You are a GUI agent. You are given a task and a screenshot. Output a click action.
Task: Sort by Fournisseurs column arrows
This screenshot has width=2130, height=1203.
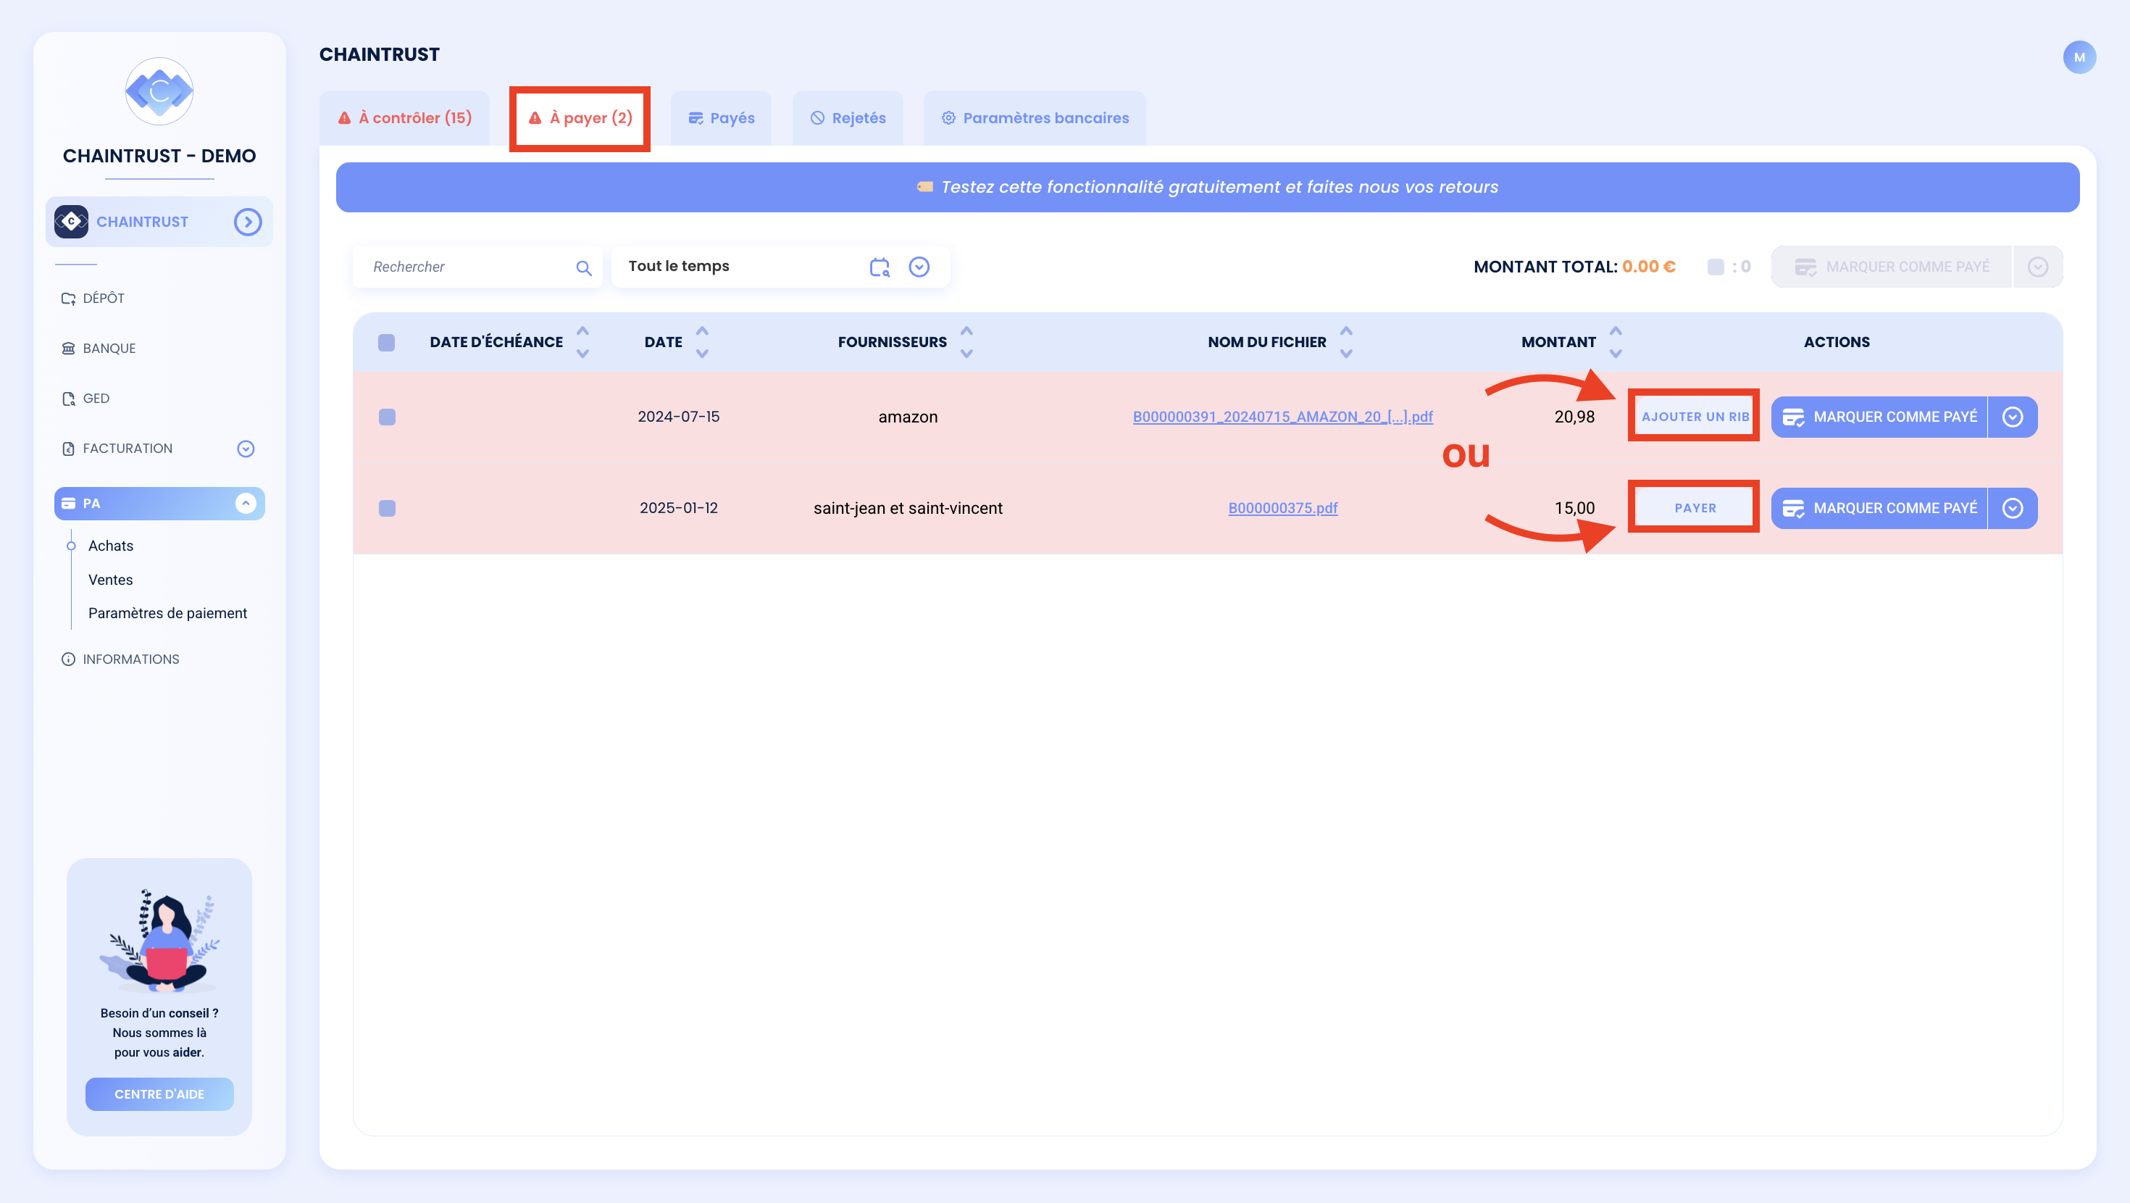coord(966,342)
